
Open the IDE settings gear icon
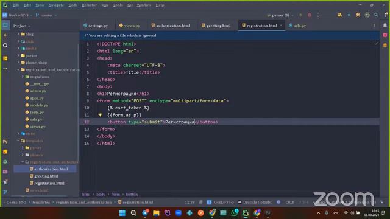(367, 15)
